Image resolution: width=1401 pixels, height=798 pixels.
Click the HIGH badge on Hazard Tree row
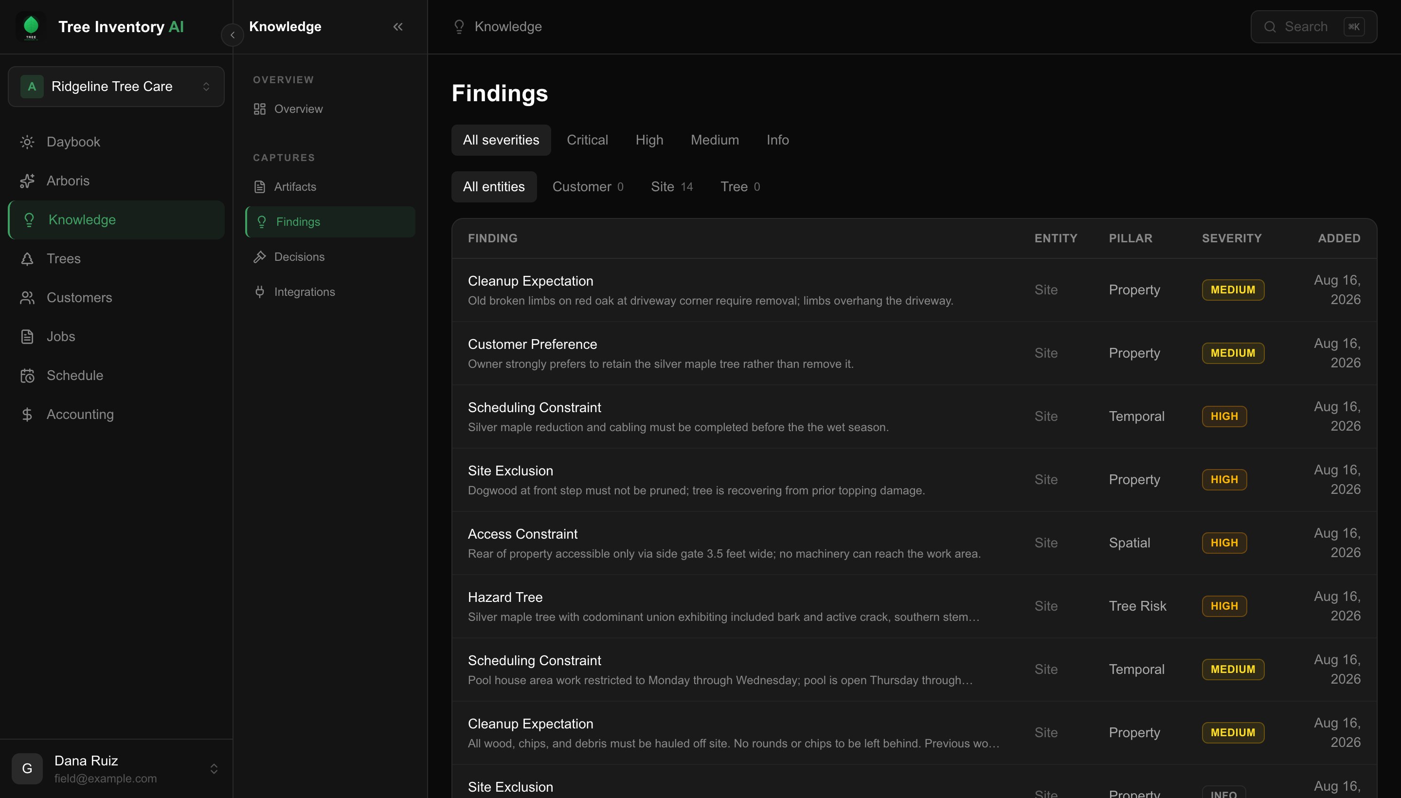tap(1224, 606)
